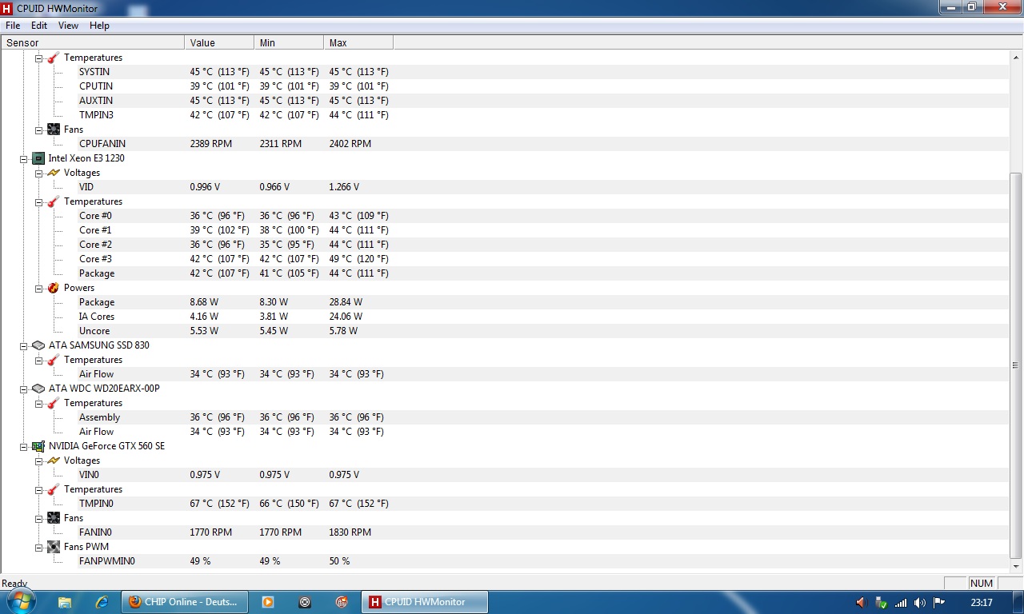Click the graphics card icon for NVIDIA GeForce GTX 560 SE

coord(38,446)
